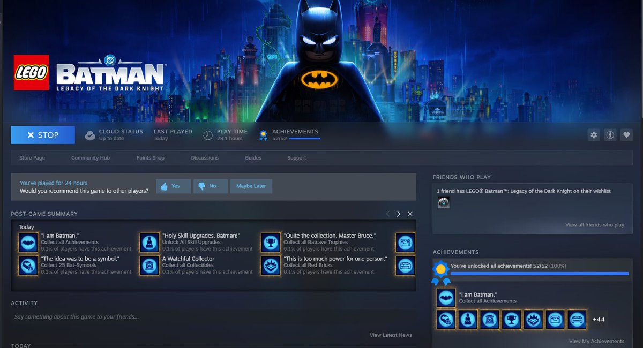Screen dimensions: 643x348
Task: Open the game info icon
Action: point(610,135)
